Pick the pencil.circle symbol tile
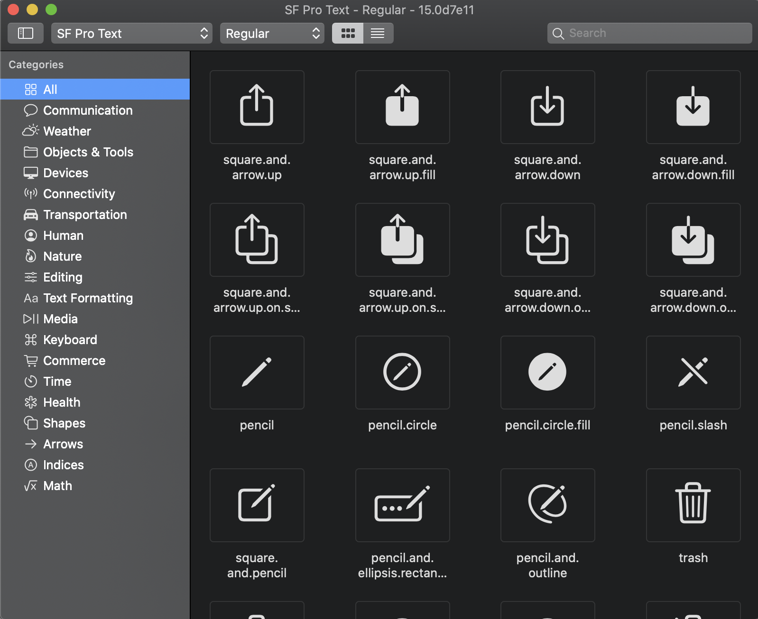 click(402, 373)
